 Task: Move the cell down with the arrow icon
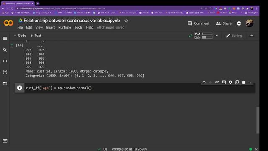211,82
